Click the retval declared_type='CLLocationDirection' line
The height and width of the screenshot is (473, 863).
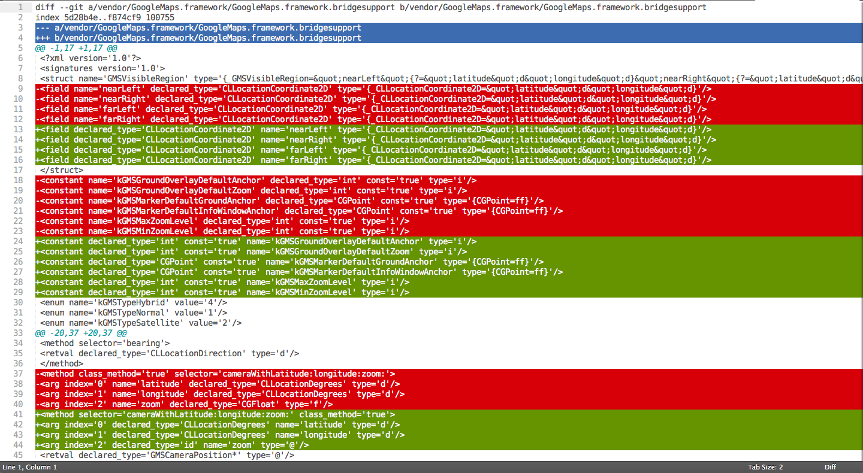coord(170,354)
